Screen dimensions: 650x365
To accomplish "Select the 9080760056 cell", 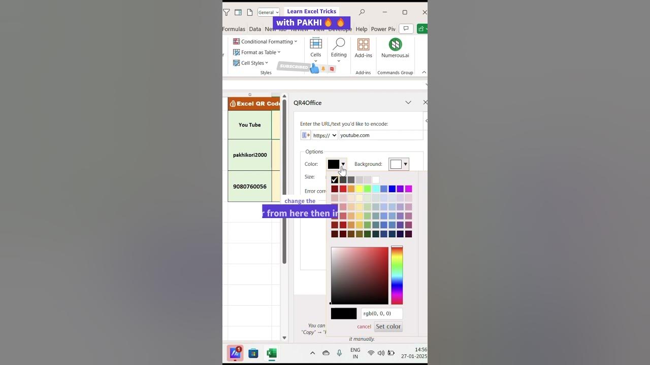I will 250,187.
